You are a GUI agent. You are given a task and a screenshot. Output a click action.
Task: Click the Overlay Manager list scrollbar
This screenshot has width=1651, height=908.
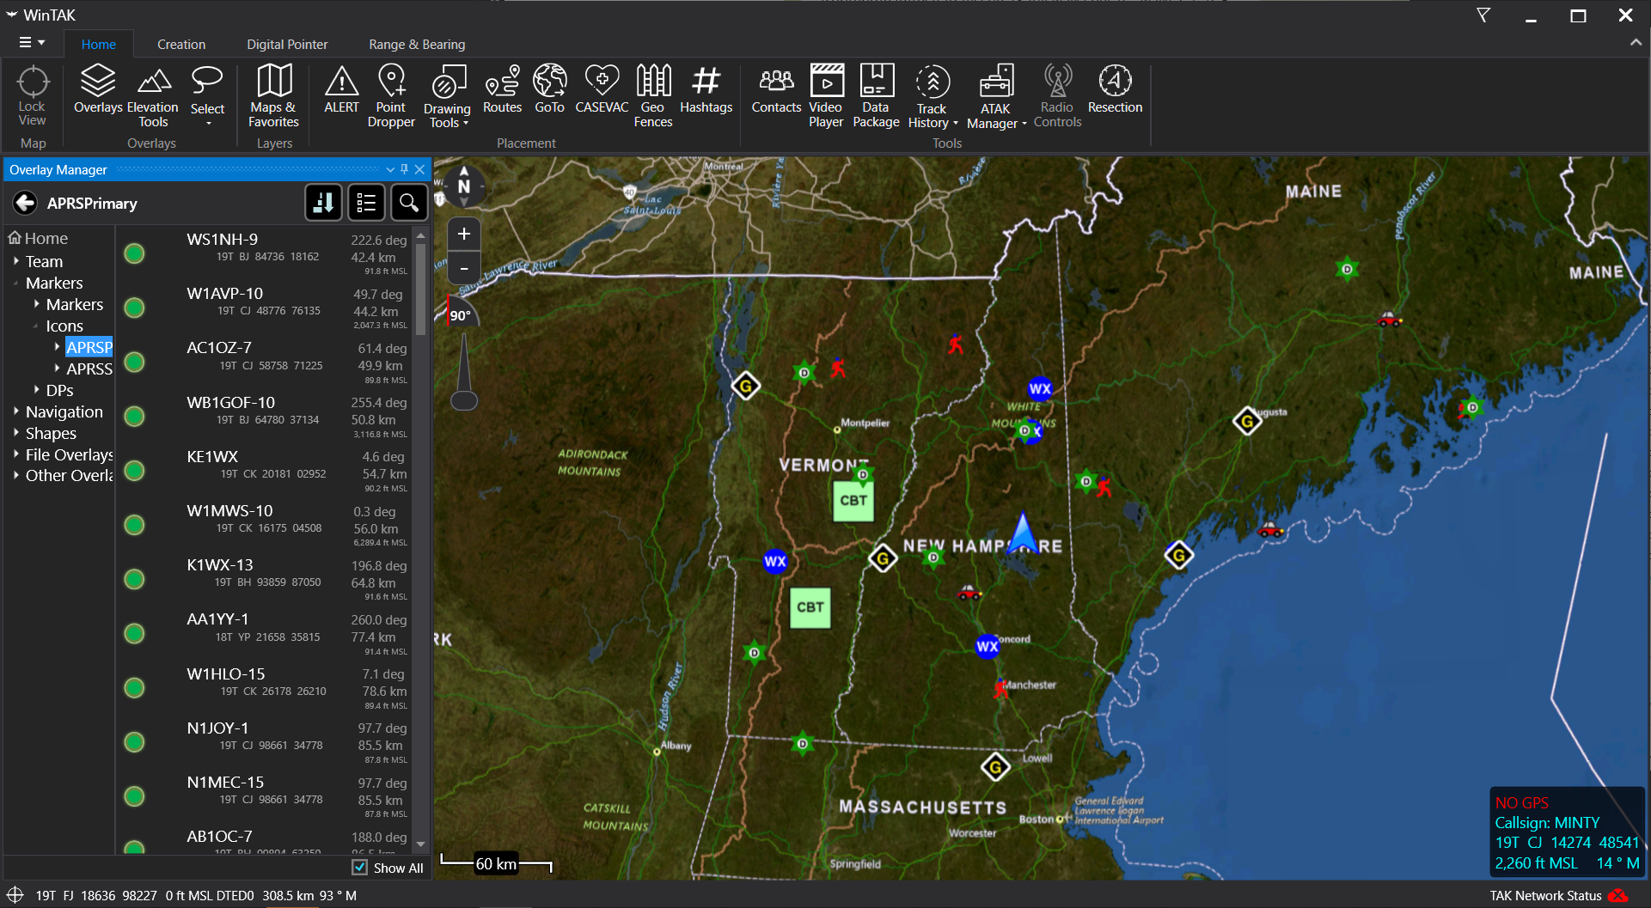pyautogui.click(x=420, y=290)
